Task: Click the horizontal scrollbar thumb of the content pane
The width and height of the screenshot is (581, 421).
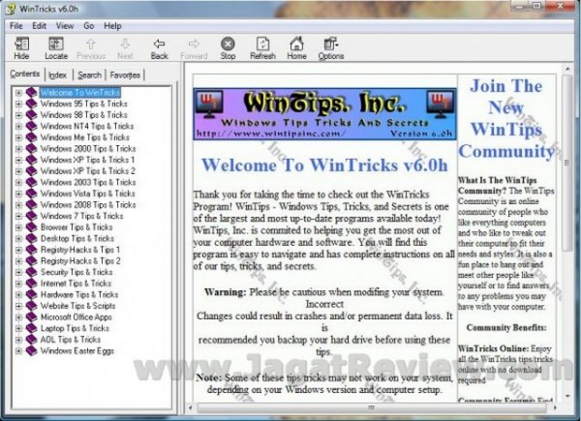Action: pos(372,407)
